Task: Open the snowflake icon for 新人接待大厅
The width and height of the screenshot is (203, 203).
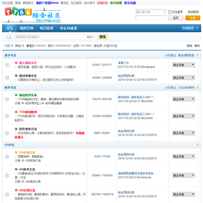Action: click(x=7, y=65)
